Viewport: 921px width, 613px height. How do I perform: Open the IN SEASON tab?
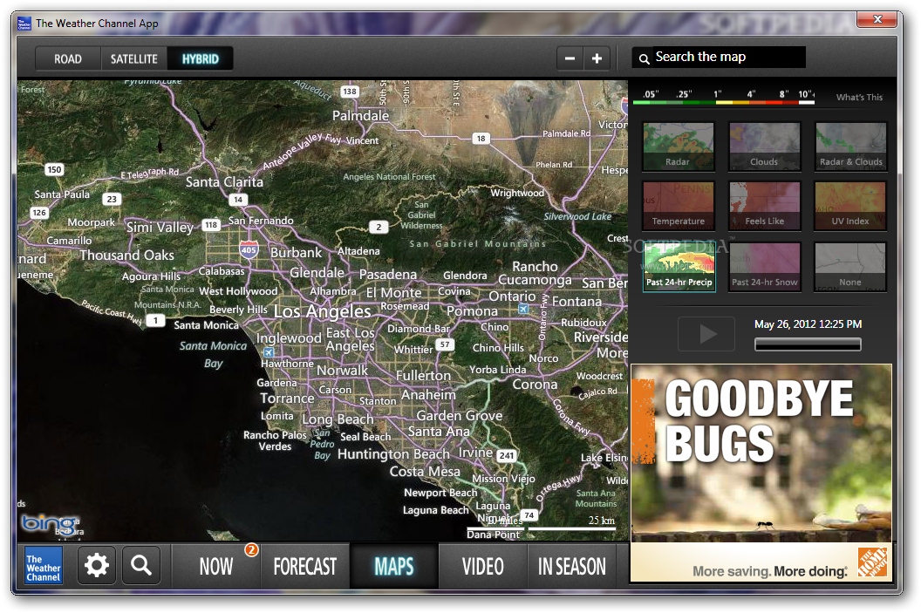pos(571,566)
